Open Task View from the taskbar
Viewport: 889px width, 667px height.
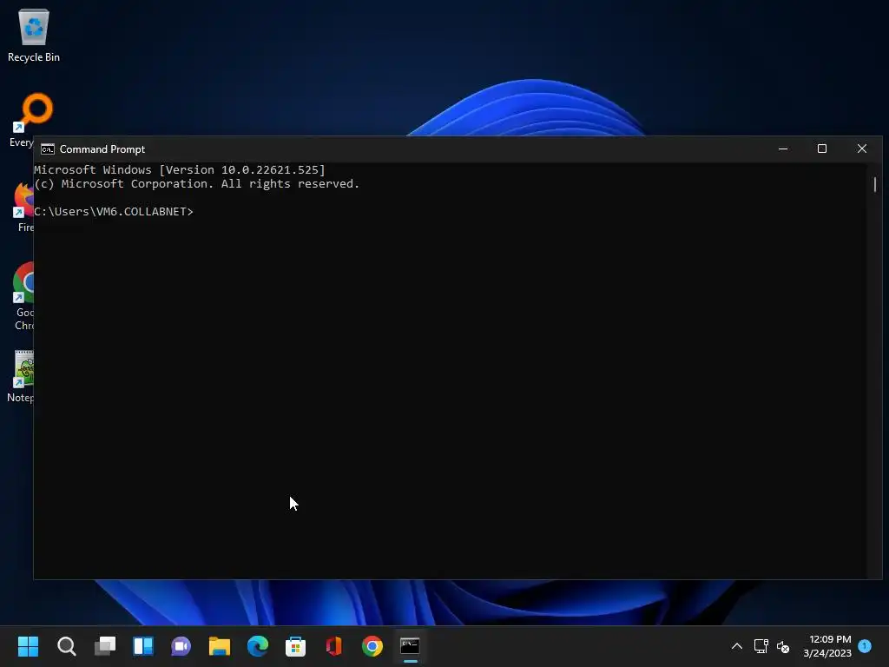pyautogui.click(x=105, y=646)
